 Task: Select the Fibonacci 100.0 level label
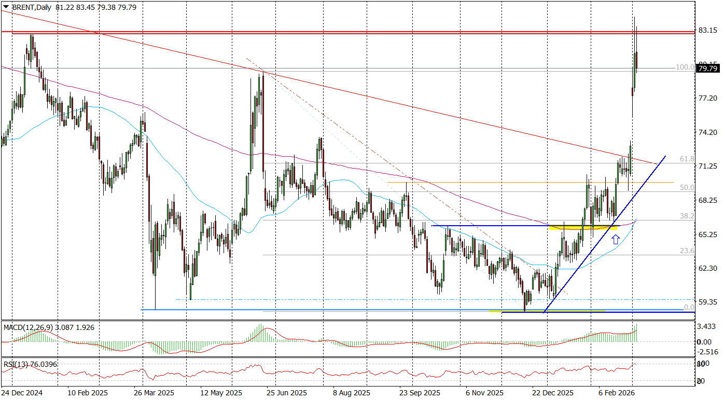pos(685,67)
